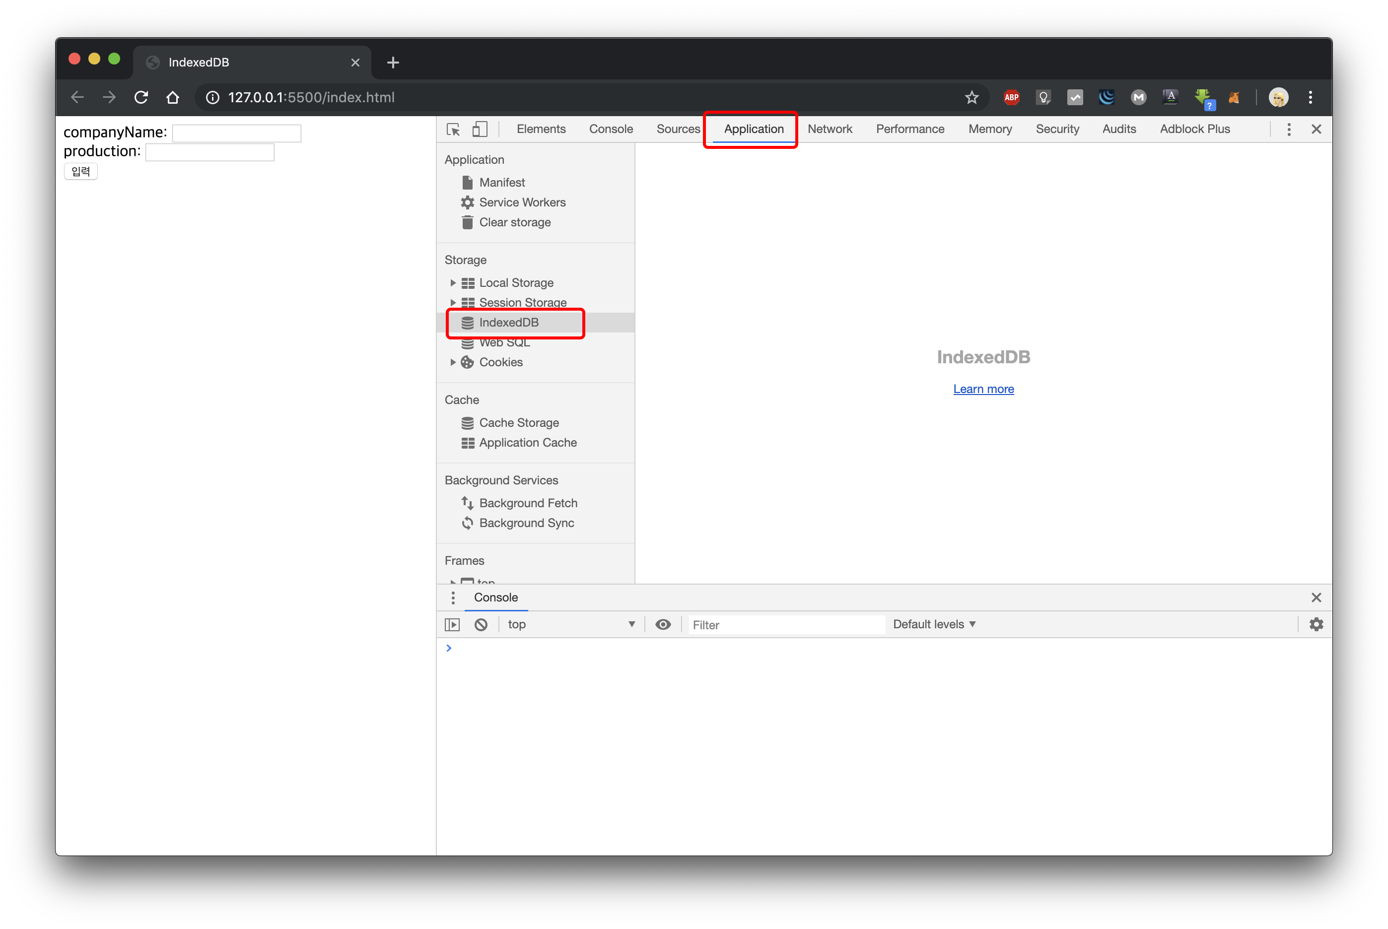
Task: Click the clear console icon
Action: (481, 624)
